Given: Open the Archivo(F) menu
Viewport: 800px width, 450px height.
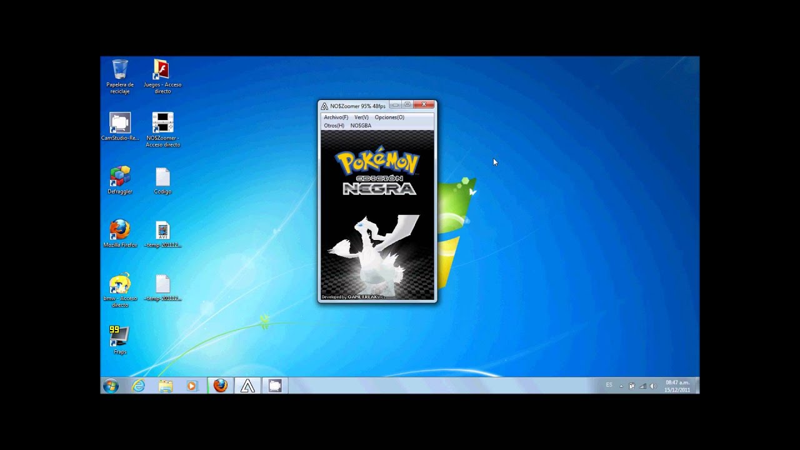Looking at the screenshot, I should click(x=336, y=117).
